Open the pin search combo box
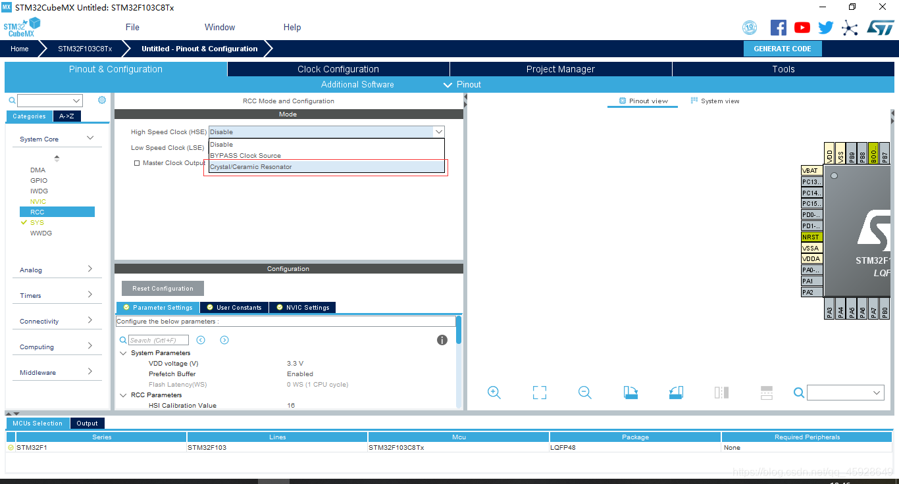 (845, 393)
